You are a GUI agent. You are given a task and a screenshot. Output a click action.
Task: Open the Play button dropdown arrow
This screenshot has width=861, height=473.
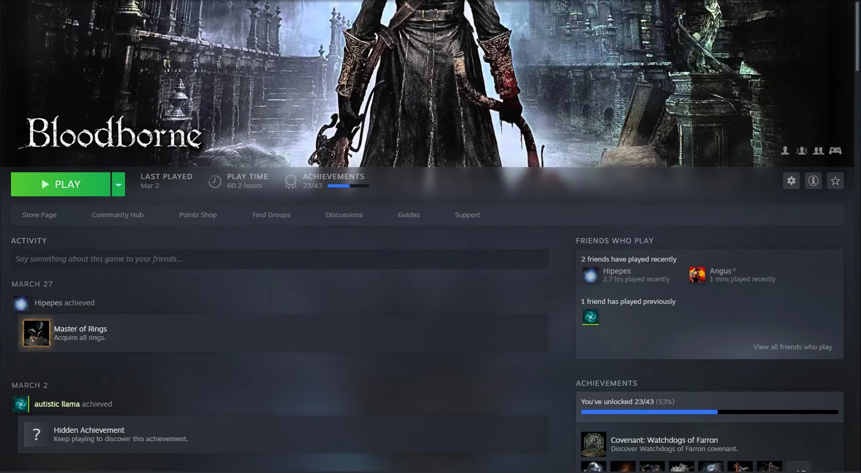point(118,184)
